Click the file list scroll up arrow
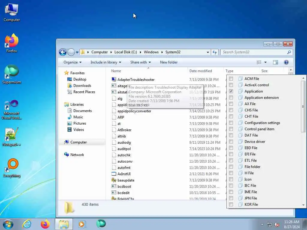Viewport: 307px width, 230px height. pos(291,69)
